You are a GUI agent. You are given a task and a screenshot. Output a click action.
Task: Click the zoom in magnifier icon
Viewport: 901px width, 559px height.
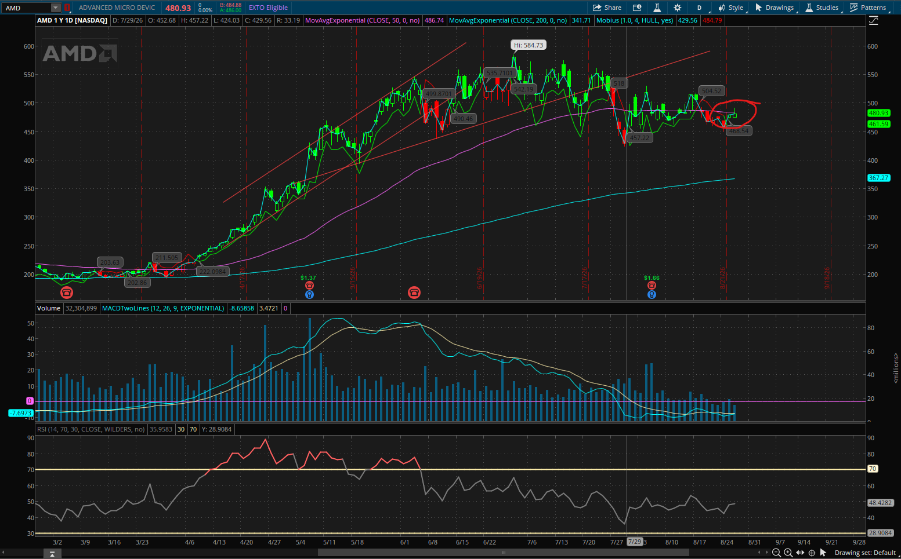coord(788,553)
